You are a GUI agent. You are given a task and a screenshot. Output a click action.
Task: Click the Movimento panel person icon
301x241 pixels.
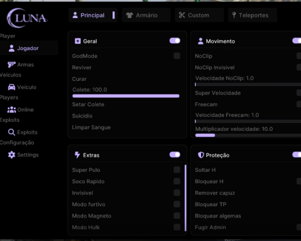(x=200, y=41)
